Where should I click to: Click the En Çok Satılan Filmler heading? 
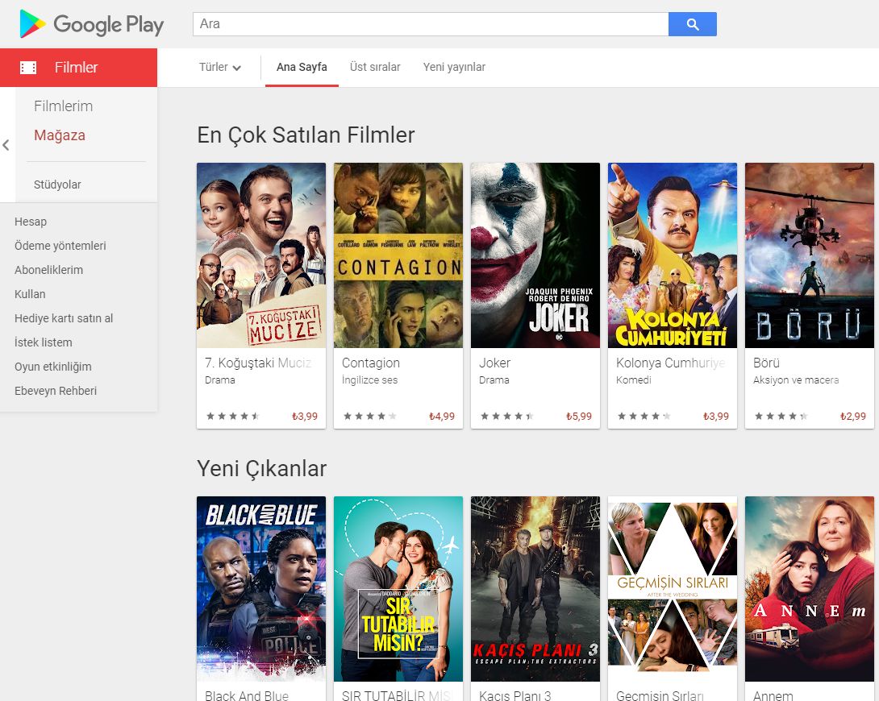(306, 135)
